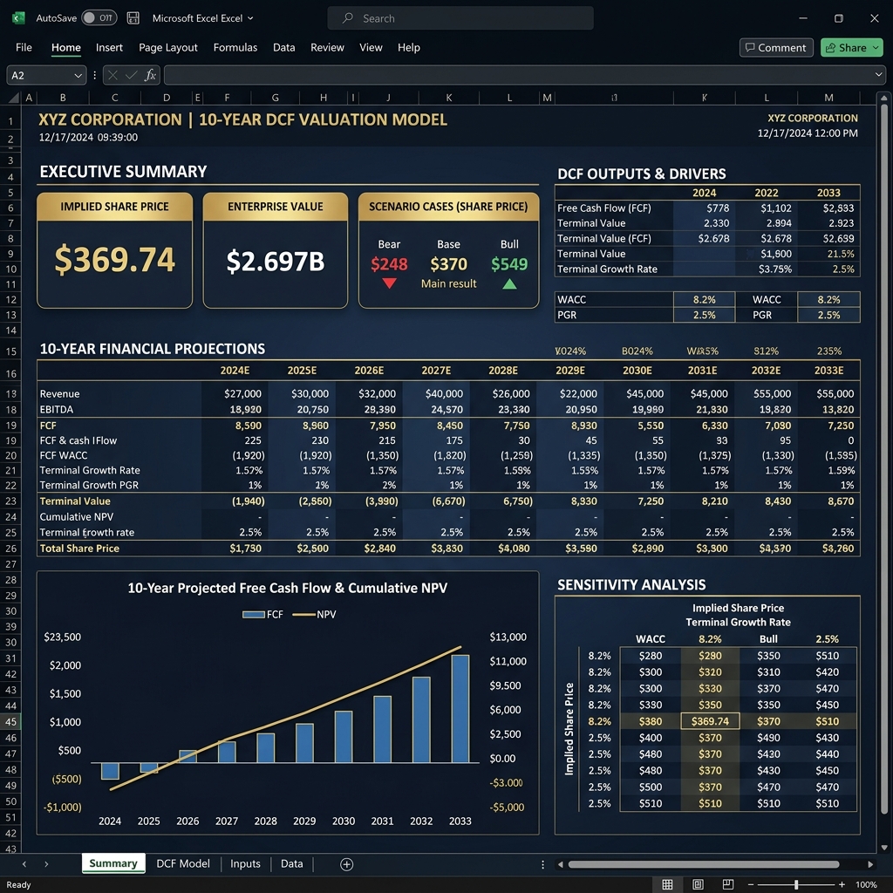893x893 pixels.
Task: Click the tallest 2033 FCF bar
Action: tap(460, 708)
